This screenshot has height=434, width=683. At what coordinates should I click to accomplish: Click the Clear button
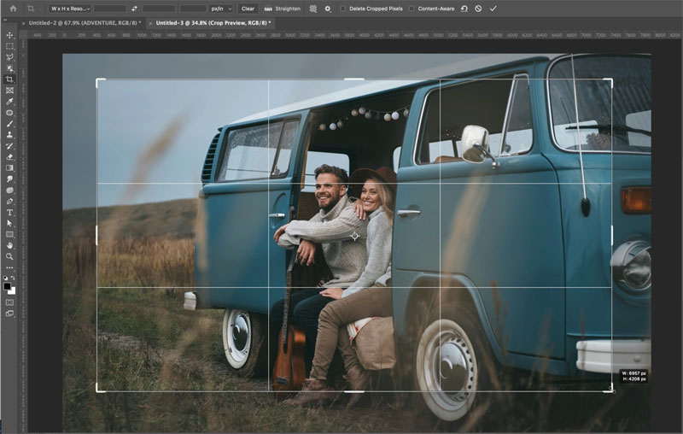[x=248, y=9]
